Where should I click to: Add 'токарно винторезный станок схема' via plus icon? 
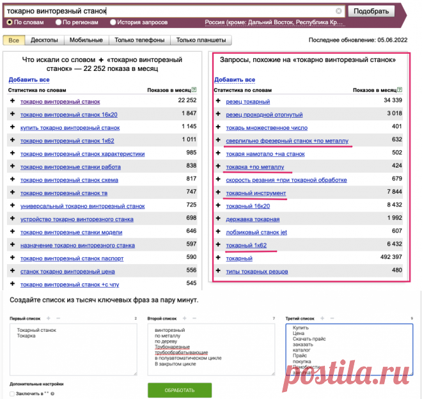(x=12, y=179)
